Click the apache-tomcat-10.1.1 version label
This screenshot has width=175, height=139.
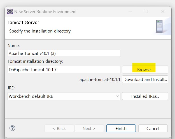click(100, 80)
